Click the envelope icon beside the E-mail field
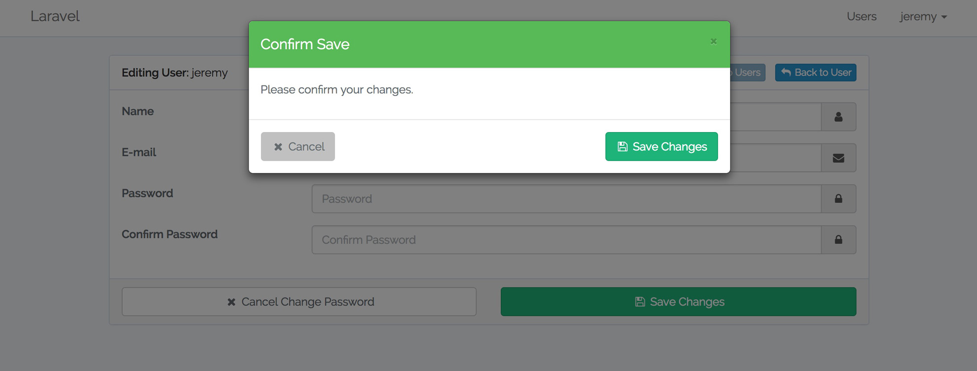This screenshot has width=977, height=371. click(x=838, y=158)
